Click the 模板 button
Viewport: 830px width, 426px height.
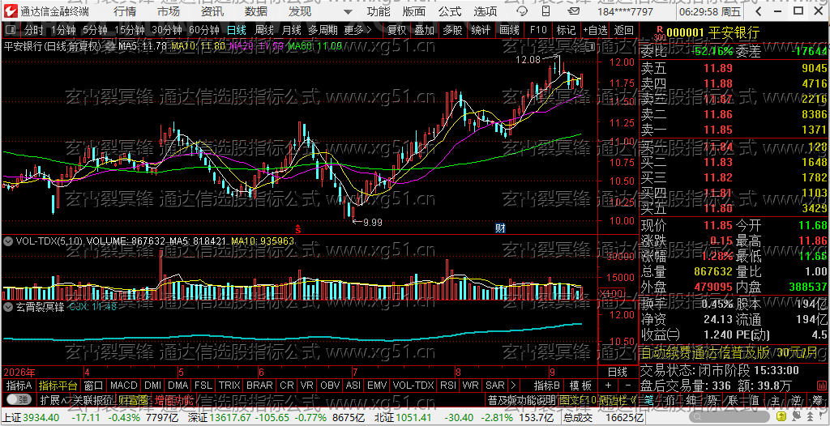pos(580,385)
